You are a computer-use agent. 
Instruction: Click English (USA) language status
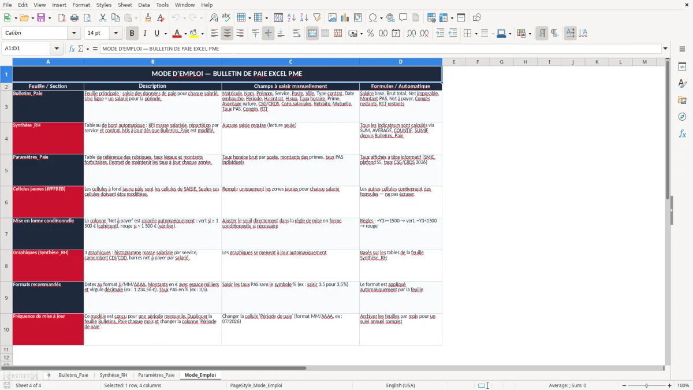400,385
